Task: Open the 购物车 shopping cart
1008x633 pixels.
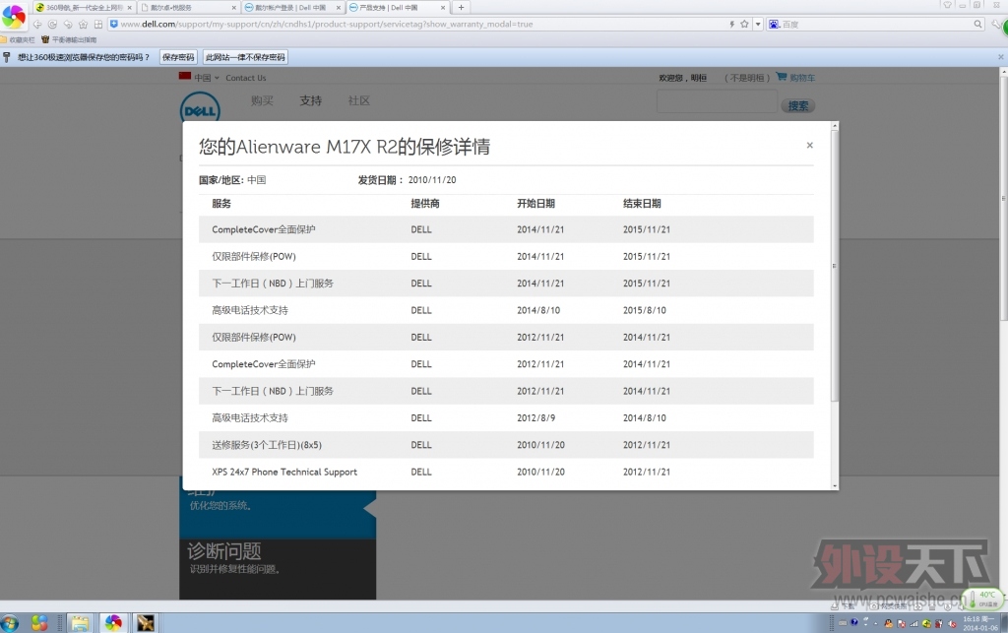Action: [x=795, y=77]
